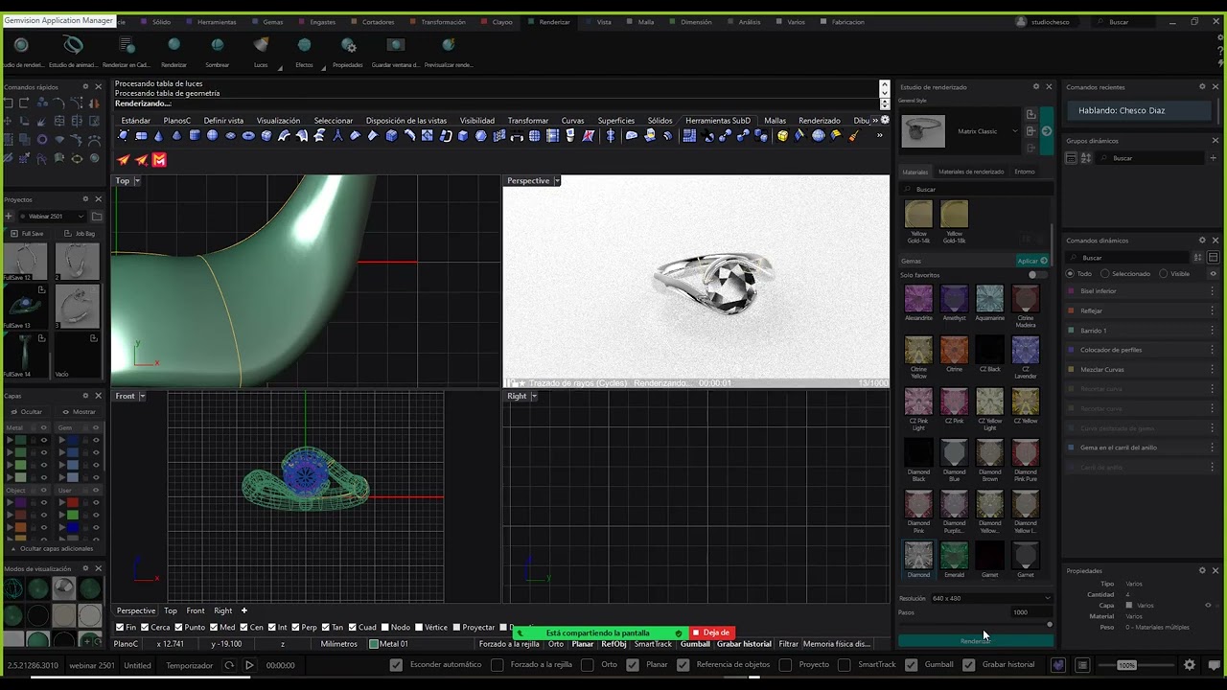This screenshot has width=1227, height=690.
Task: Toggle the Cerca osnap checkbox
Action: [143, 627]
